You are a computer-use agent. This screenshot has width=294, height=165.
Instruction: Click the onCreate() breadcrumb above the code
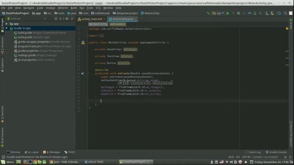pos(118,24)
